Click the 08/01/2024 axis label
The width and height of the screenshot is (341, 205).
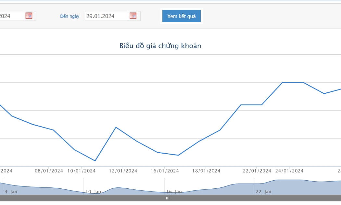click(49, 171)
